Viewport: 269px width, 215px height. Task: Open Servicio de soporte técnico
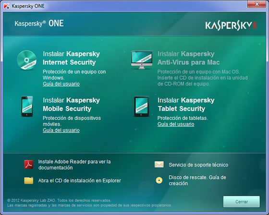point(198,165)
